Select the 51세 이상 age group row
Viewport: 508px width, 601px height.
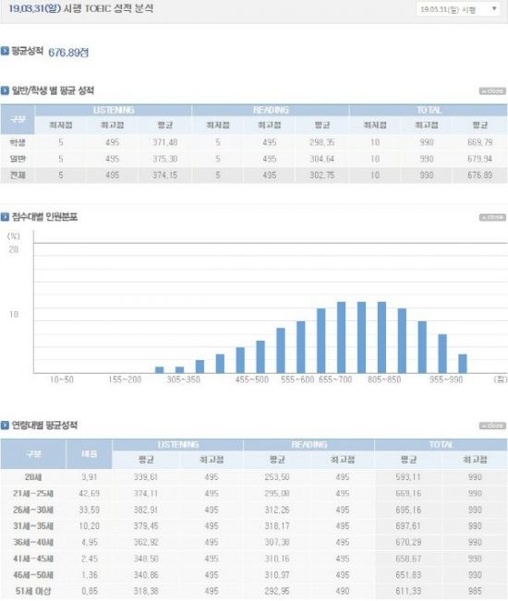pos(254,591)
